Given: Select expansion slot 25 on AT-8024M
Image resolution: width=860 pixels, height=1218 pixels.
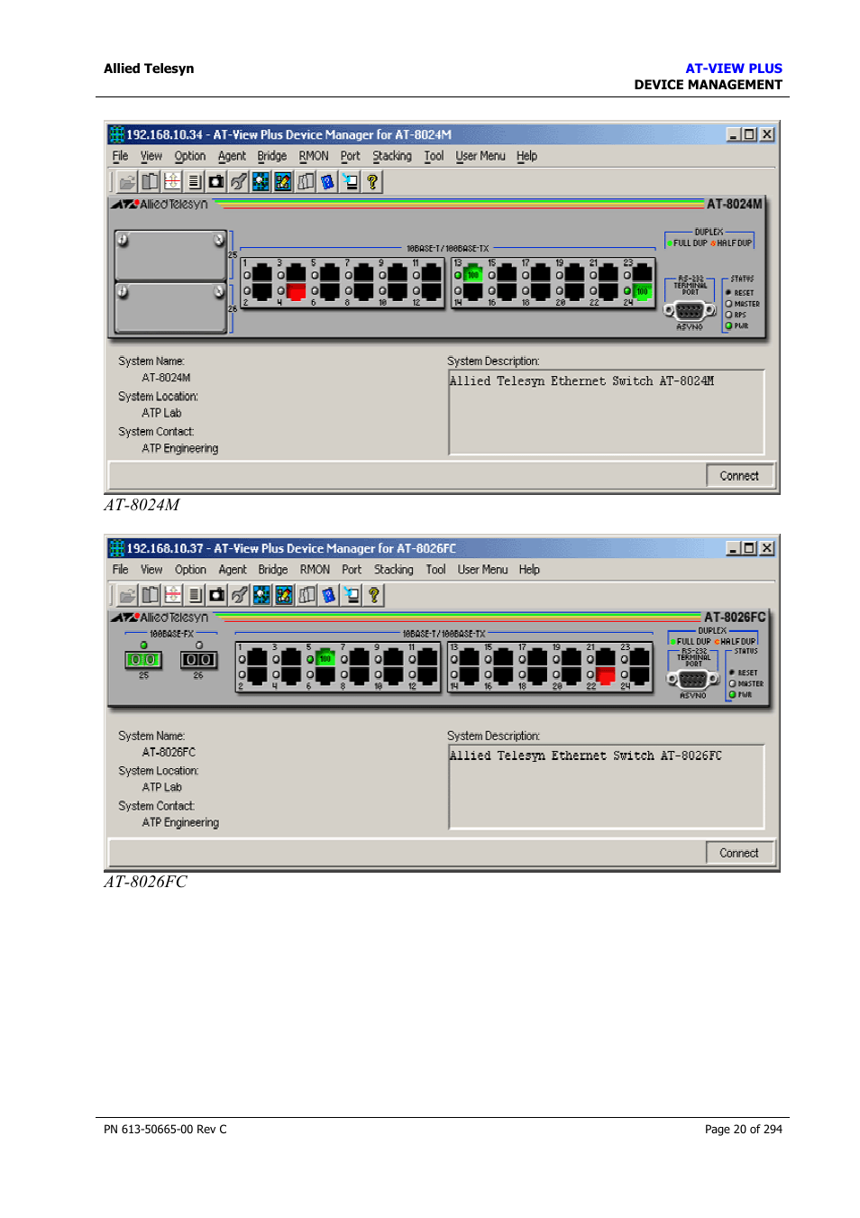Looking at the screenshot, I should (x=170, y=255).
